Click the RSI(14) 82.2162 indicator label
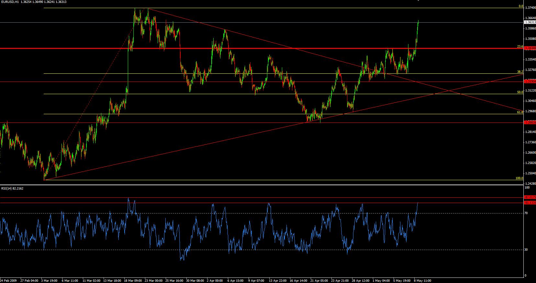The height and width of the screenshot is (283, 536). (x=12, y=188)
